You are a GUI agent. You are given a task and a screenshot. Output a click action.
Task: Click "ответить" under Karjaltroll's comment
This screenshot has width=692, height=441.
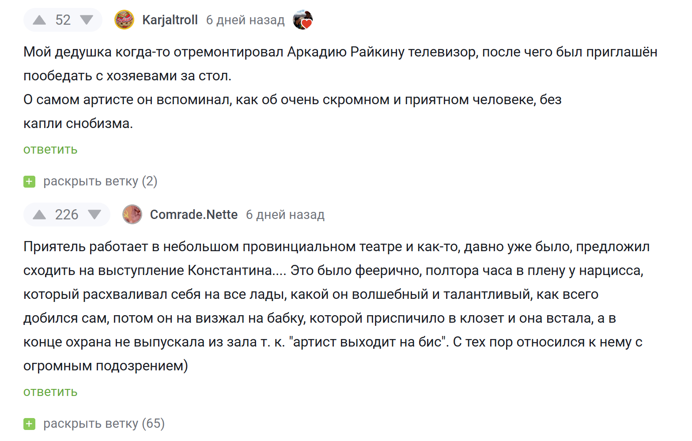tap(50, 150)
